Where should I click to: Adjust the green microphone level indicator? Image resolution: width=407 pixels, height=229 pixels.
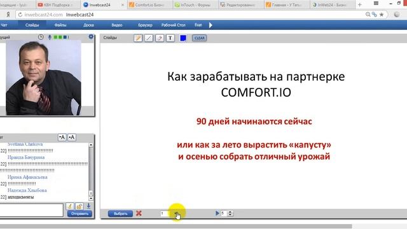point(61,37)
